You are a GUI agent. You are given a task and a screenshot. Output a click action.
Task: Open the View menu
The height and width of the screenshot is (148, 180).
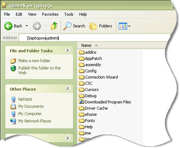point(32,14)
